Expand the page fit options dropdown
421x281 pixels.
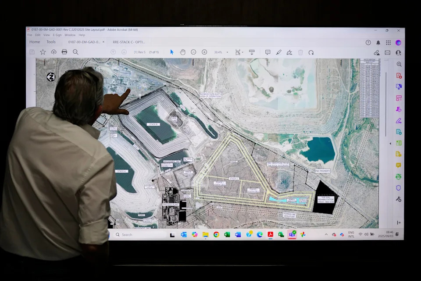(242, 52)
